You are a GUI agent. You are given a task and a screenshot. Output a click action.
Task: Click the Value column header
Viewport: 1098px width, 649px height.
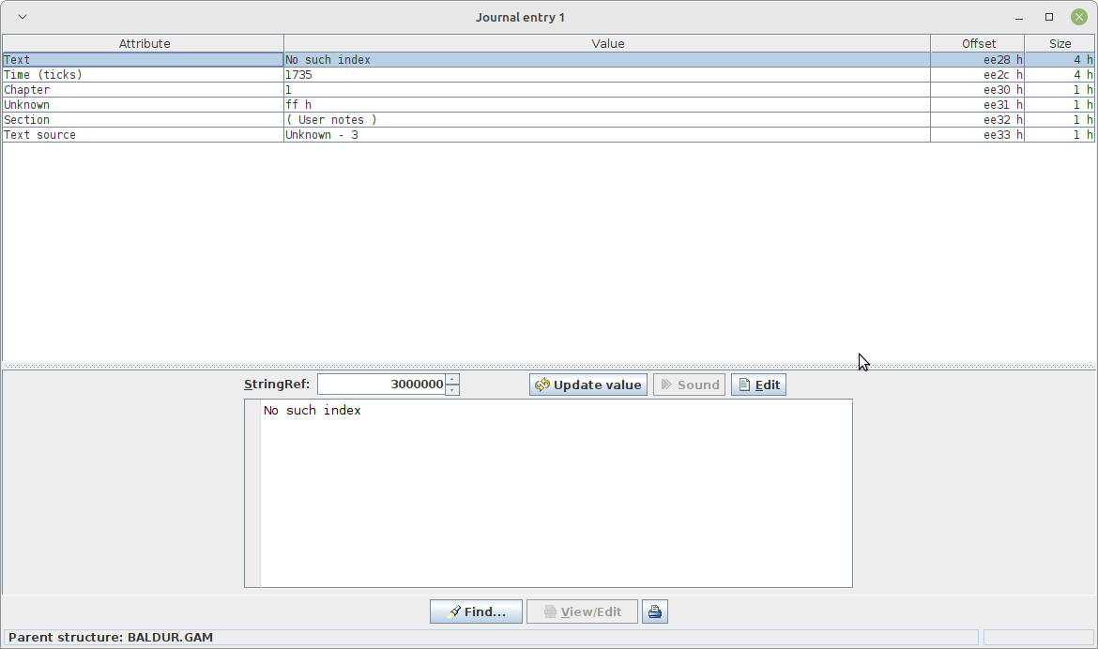[607, 43]
